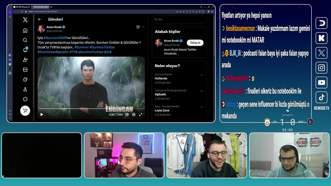Open video settings gear
The height and width of the screenshot is (186, 331).
click(134, 114)
